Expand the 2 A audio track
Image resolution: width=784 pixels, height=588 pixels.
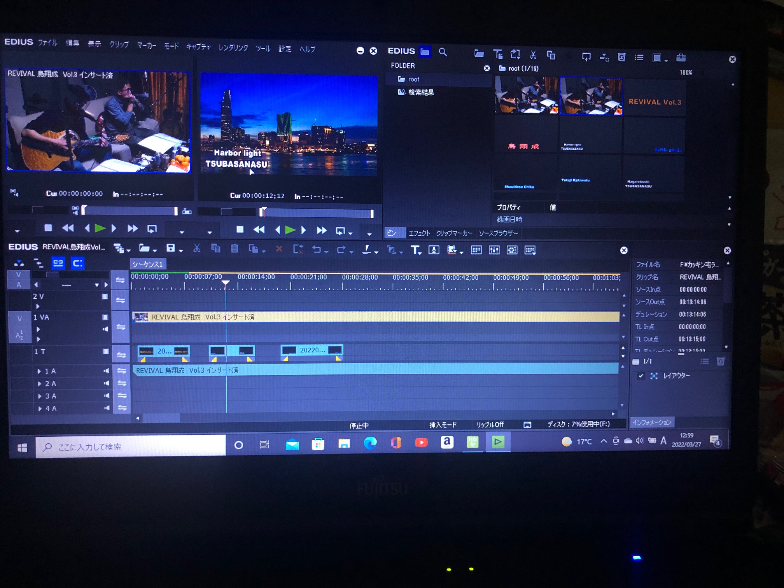pos(40,384)
